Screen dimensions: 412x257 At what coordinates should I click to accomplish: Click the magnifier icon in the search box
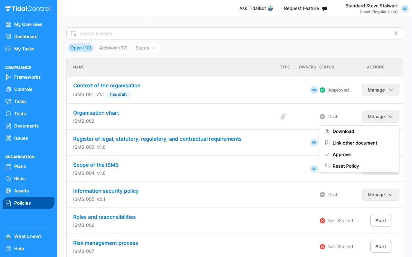[x=73, y=33]
